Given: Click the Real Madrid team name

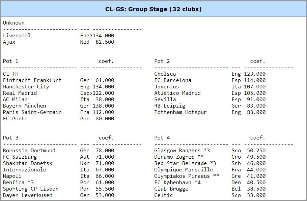Looking at the screenshot, I should (x=20, y=93).
